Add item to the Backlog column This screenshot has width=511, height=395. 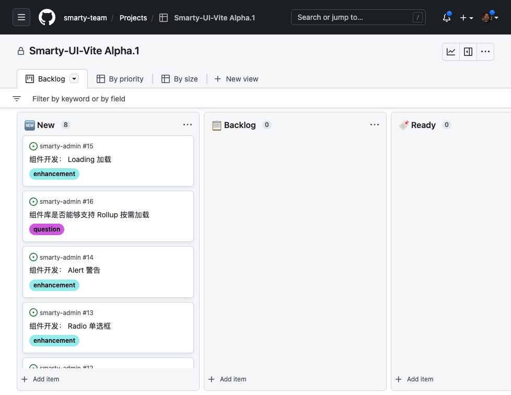point(227,379)
